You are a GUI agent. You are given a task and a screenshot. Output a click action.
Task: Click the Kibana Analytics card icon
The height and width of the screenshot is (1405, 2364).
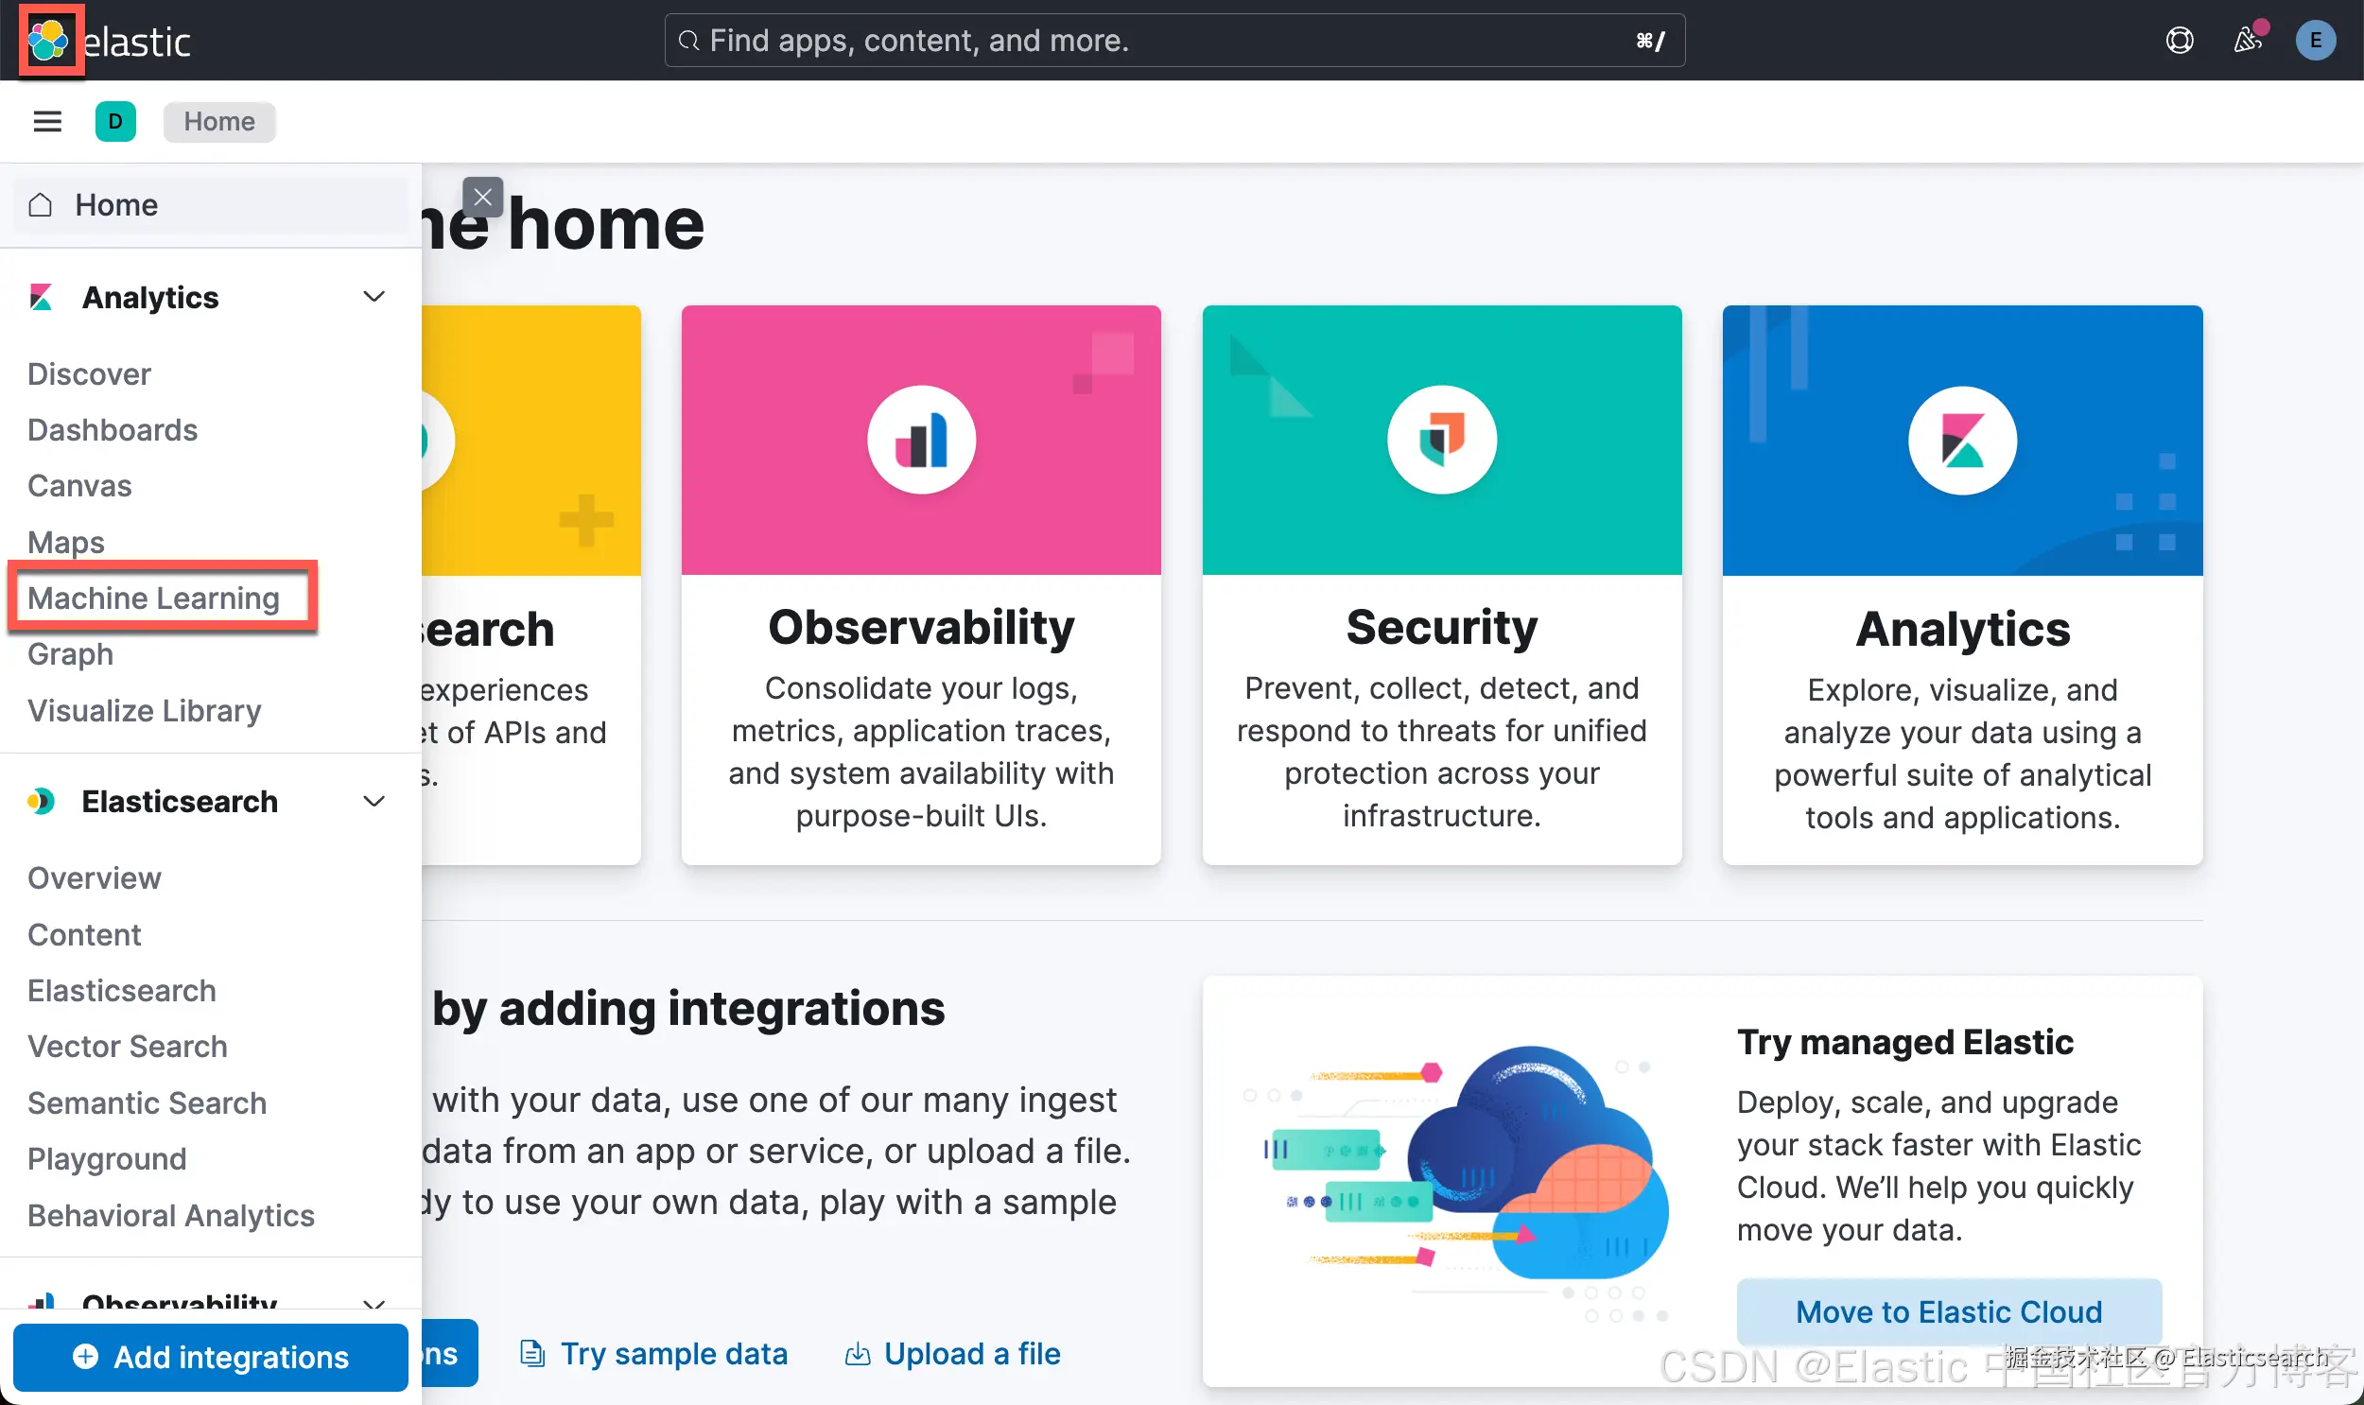pyautogui.click(x=1961, y=440)
